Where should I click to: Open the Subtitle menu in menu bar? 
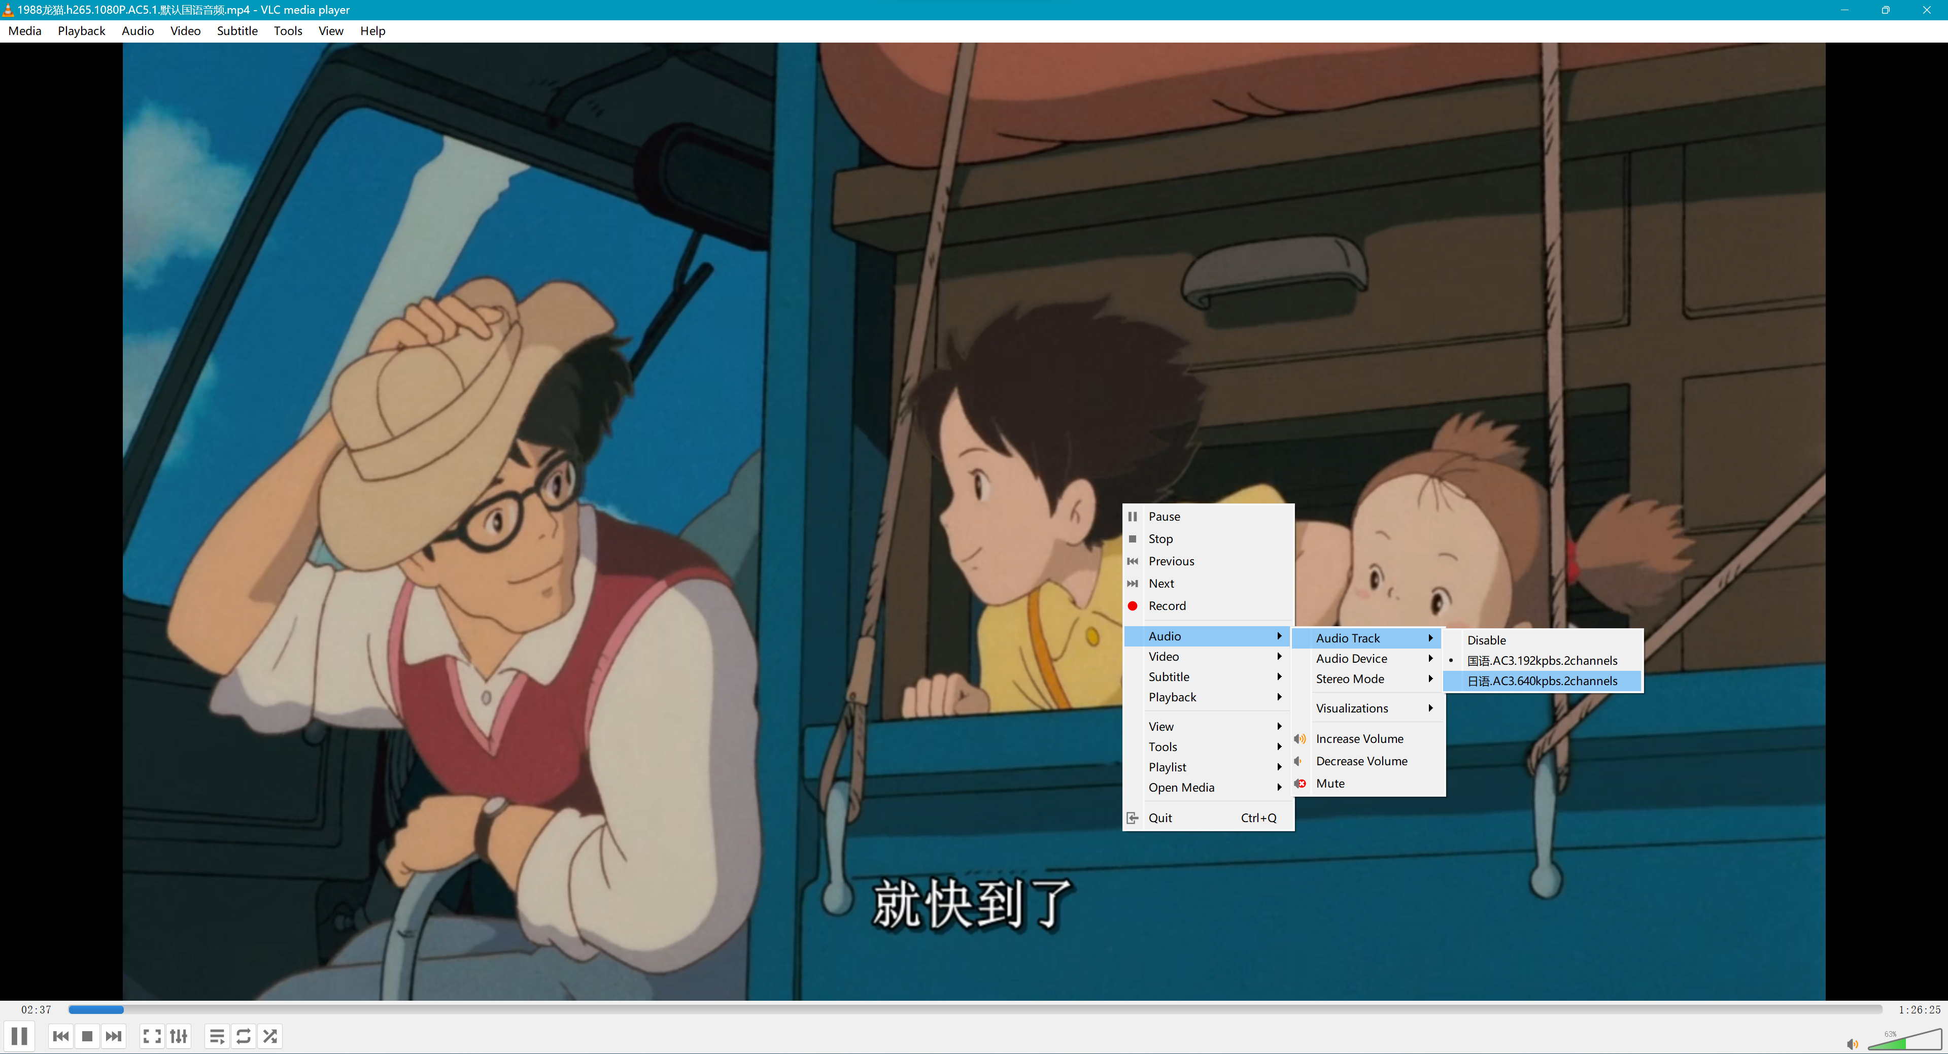coord(237,31)
